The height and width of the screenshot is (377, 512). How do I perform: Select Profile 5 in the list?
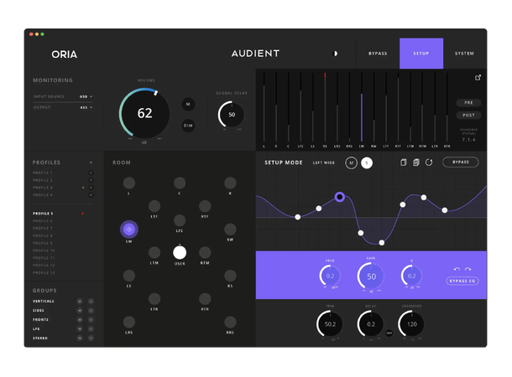tap(43, 214)
